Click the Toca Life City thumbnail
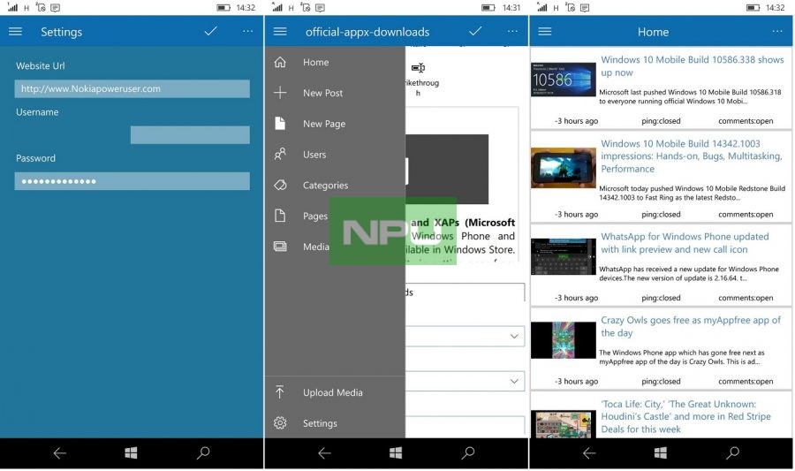Image resolution: width=795 pixels, height=471 pixels. (x=564, y=424)
